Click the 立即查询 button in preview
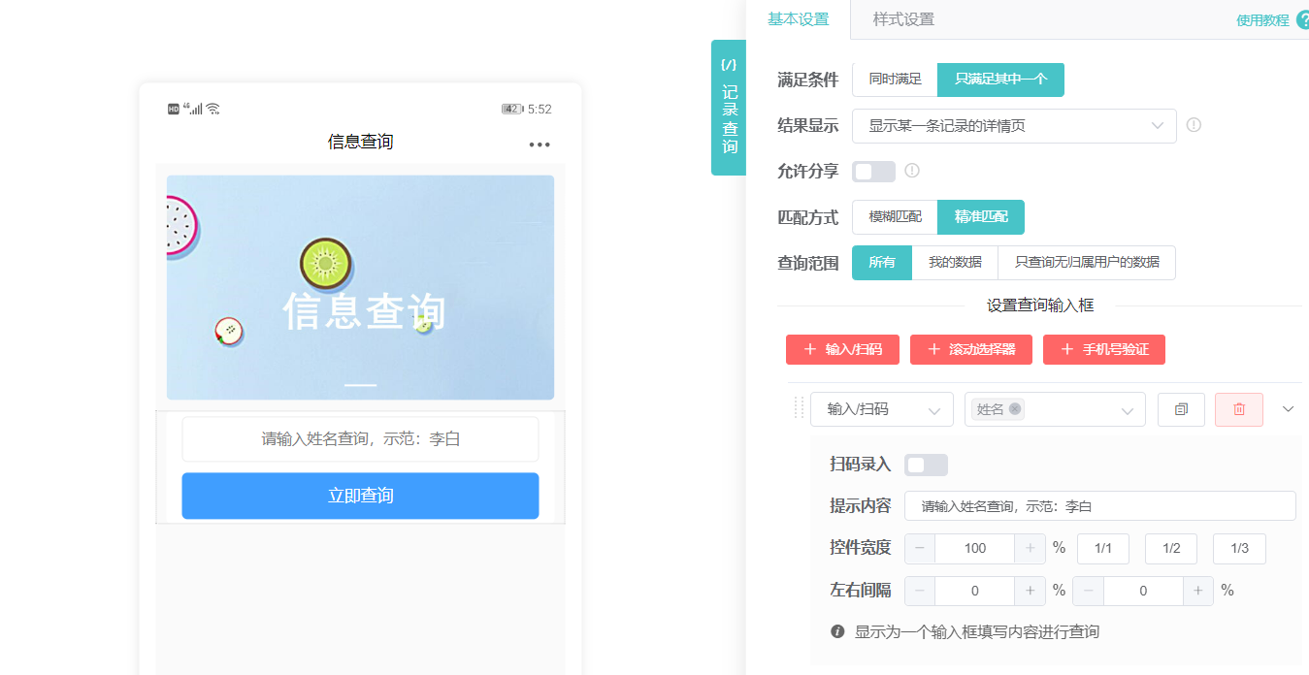1309x675 pixels. (360, 496)
